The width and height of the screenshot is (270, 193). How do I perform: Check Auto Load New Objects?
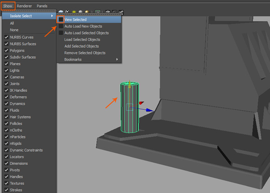tap(60, 27)
